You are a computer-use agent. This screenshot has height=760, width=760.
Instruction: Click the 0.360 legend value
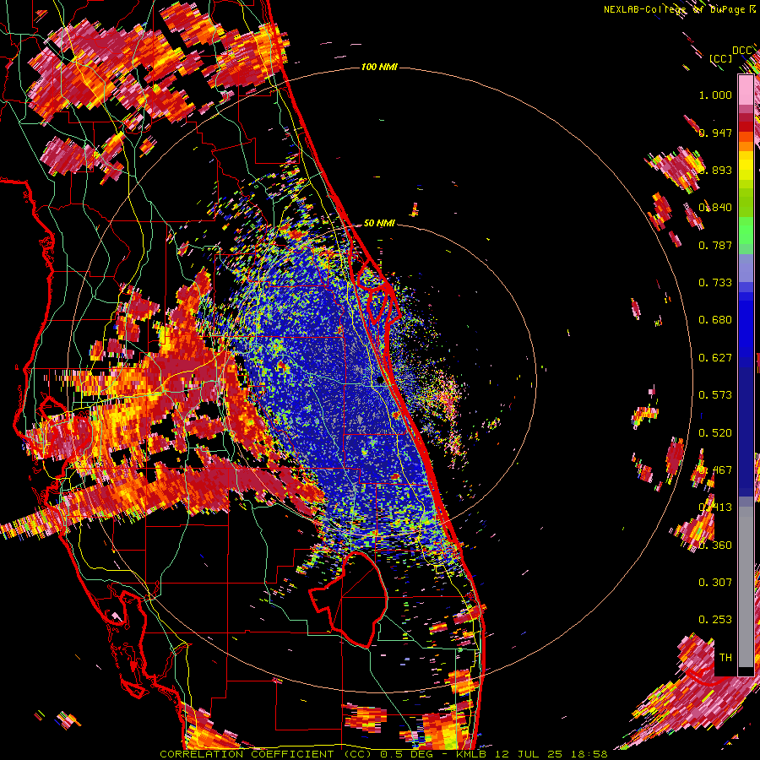click(x=715, y=546)
